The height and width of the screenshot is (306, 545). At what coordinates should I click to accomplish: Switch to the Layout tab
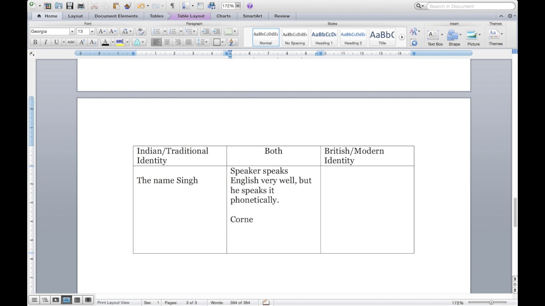coord(75,16)
